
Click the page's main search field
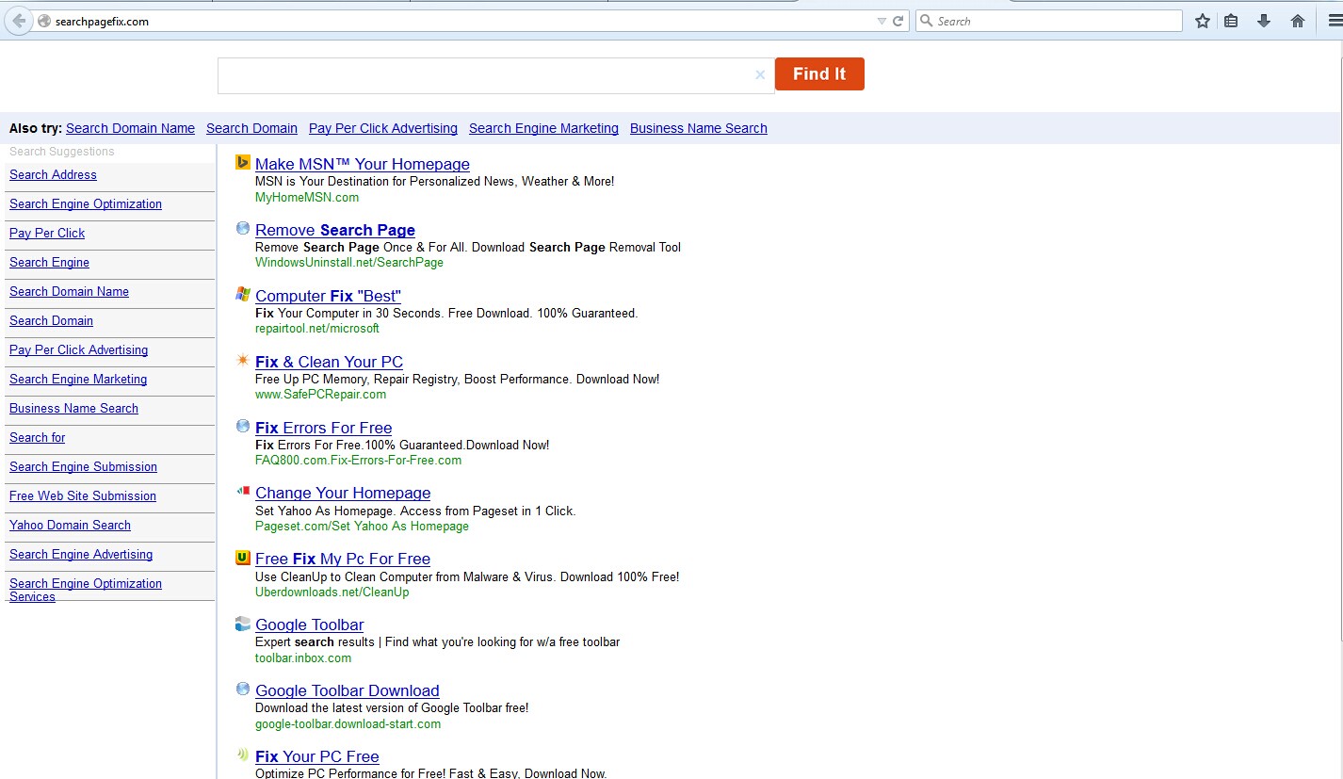tap(496, 75)
